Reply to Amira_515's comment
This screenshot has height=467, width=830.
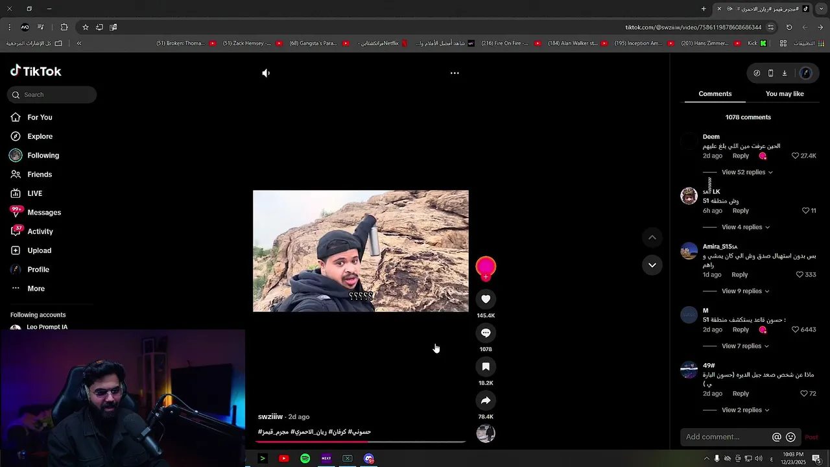coord(740,275)
